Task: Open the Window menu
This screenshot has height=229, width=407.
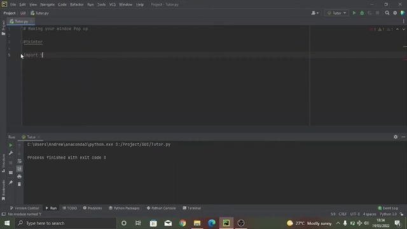Action: point(126,4)
